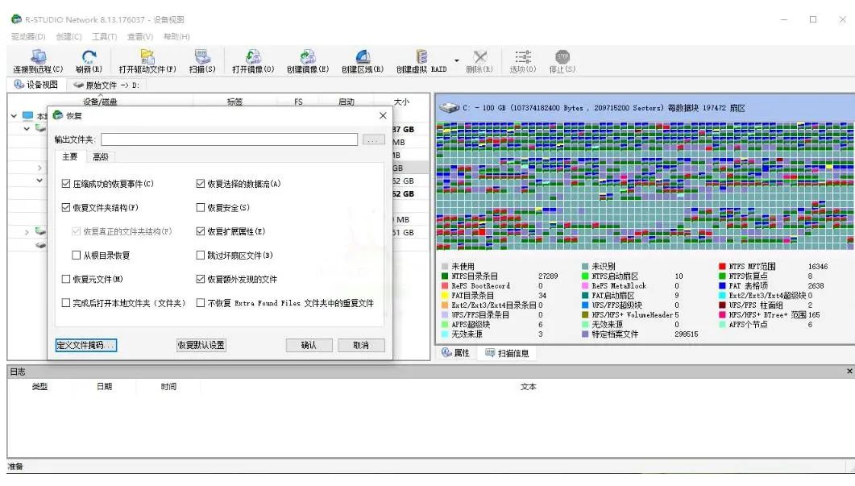Toggle 恢复文件夹结构(F) checkbox
855x486 pixels.
click(66, 207)
